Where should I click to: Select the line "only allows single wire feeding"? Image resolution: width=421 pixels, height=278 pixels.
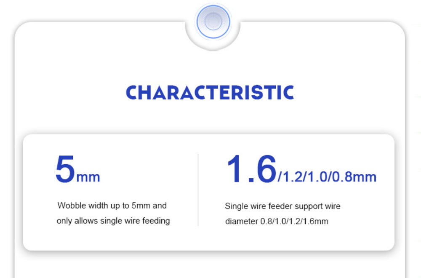tap(113, 221)
